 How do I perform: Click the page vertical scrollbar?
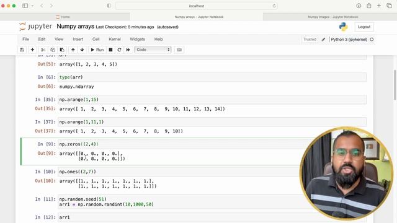click(x=395, y=85)
